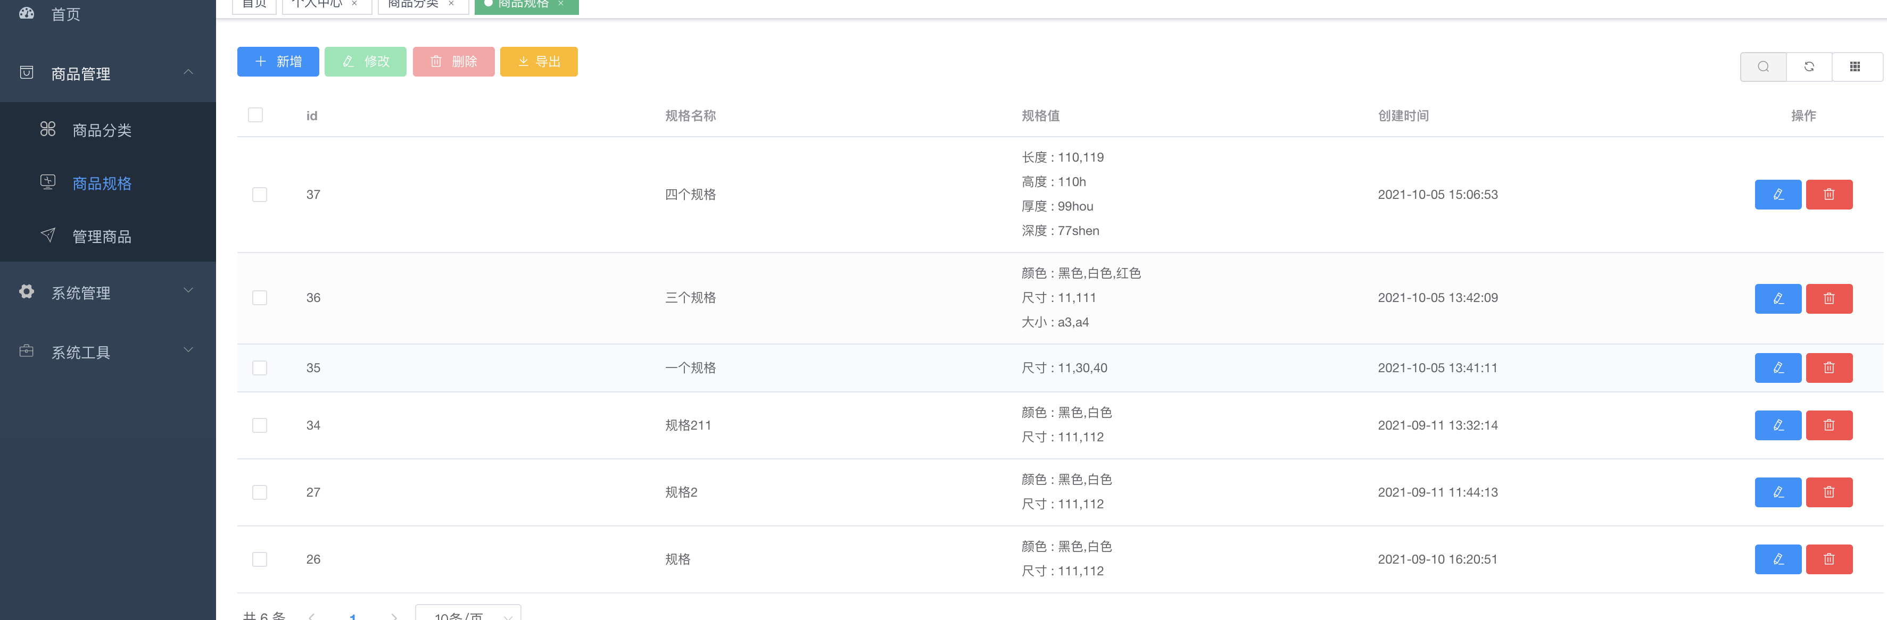Click edit icon for row 35

coord(1778,368)
